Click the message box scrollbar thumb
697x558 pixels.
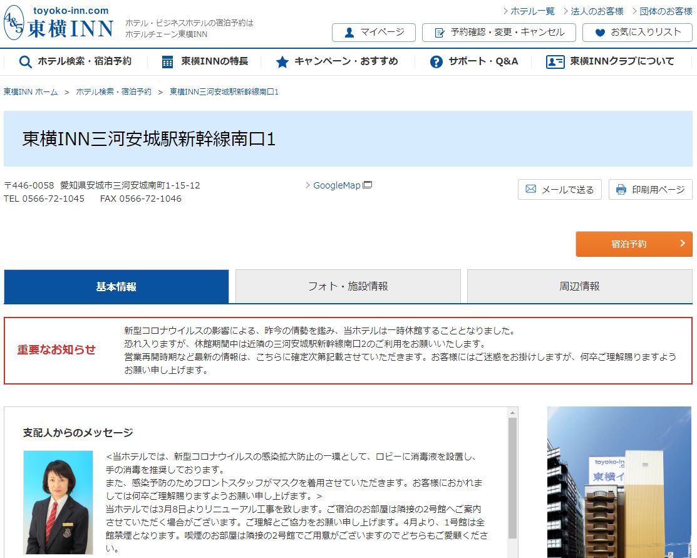coord(512,478)
